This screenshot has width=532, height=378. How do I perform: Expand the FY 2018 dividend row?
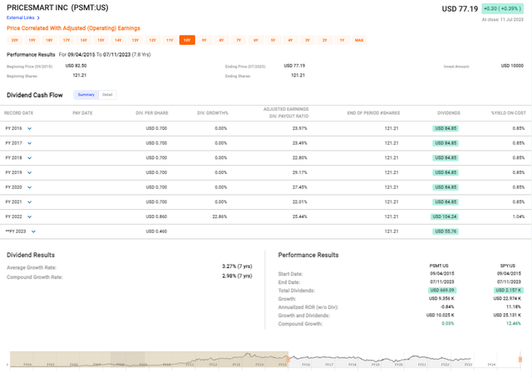(x=29, y=157)
